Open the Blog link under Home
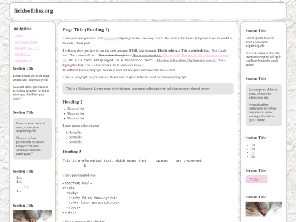Screen dimensions: 296x222 pyautogui.click(x=26, y=42)
